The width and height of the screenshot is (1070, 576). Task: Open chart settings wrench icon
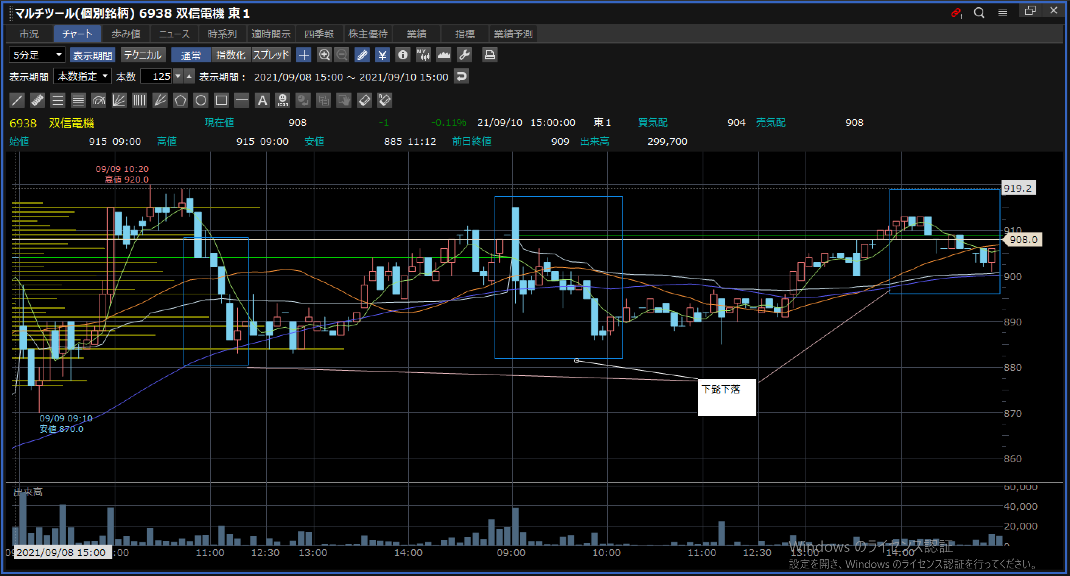pyautogui.click(x=464, y=55)
